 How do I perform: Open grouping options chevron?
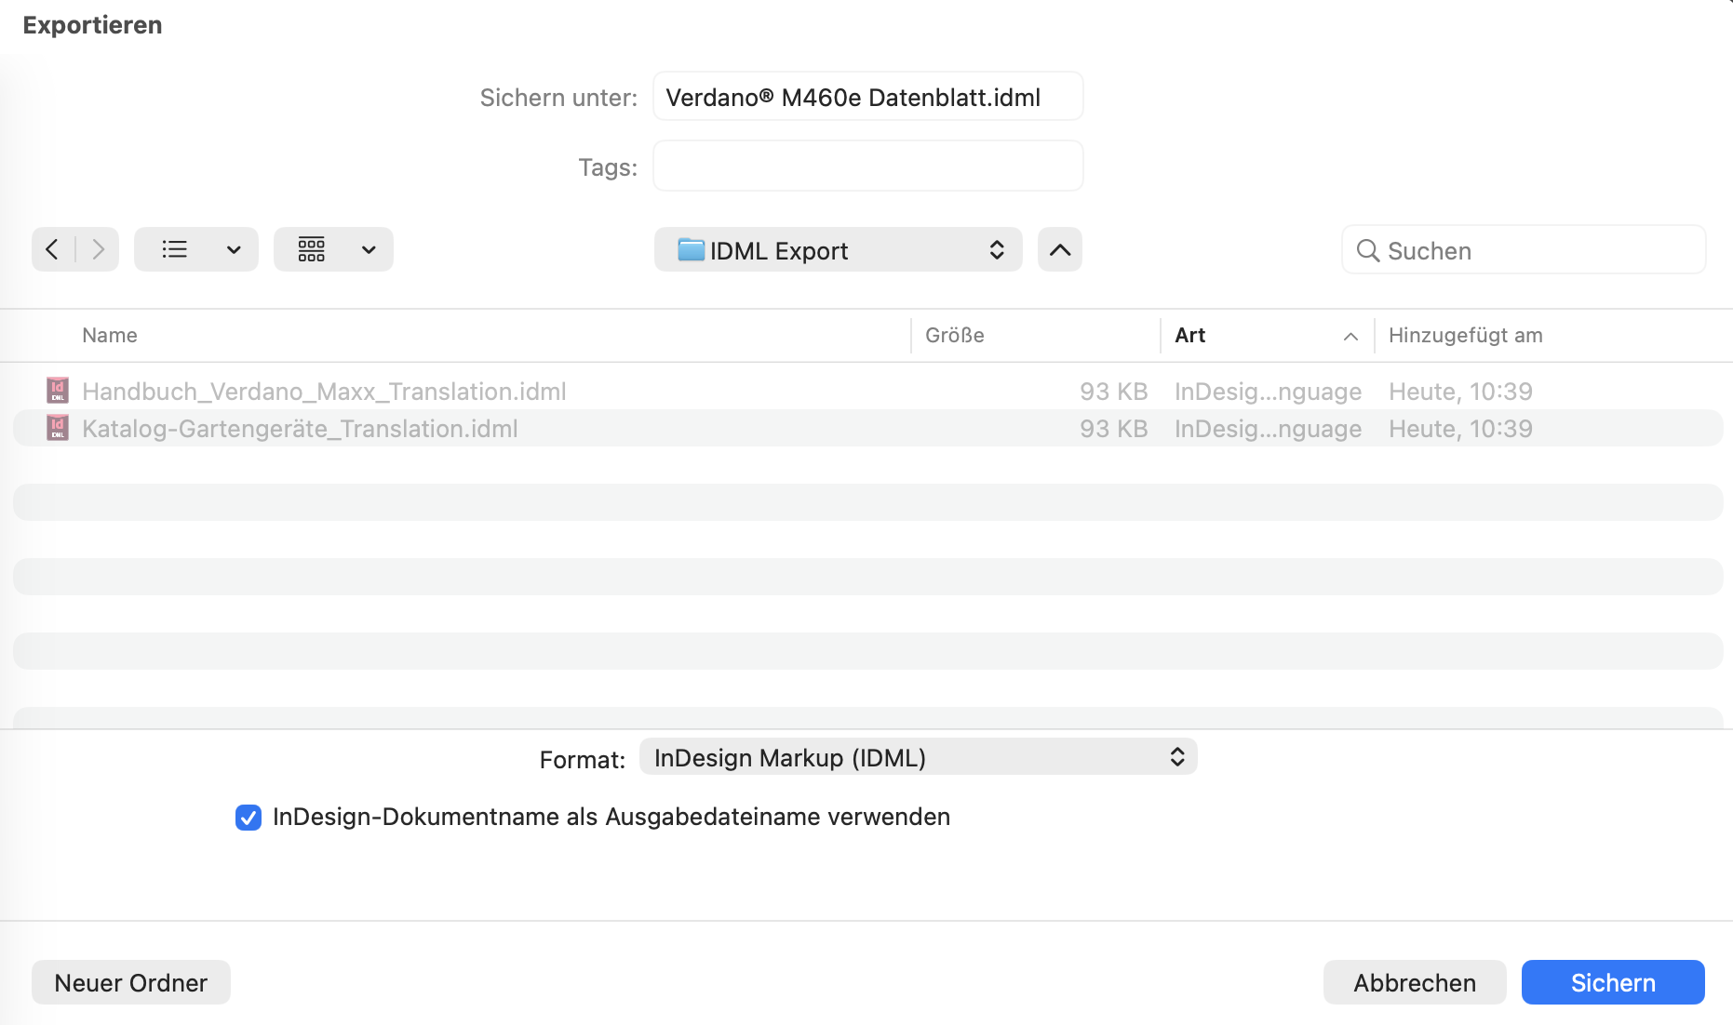click(369, 249)
